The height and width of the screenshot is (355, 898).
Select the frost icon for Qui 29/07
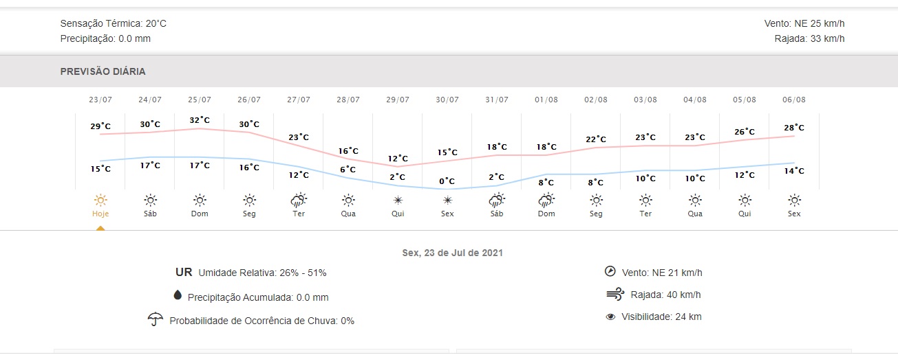[x=398, y=201]
